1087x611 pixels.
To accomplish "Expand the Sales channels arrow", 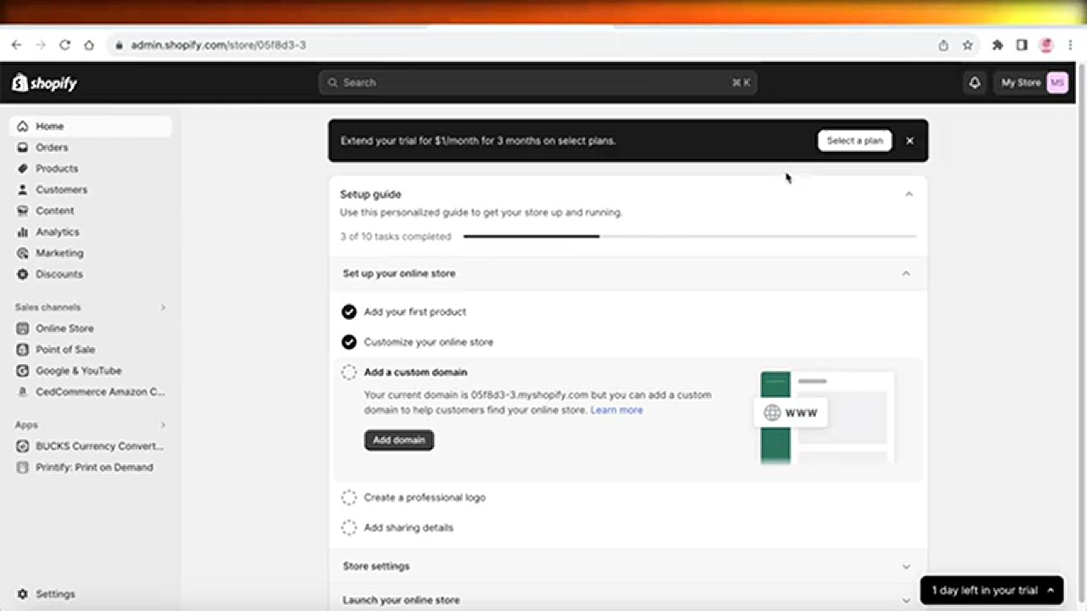I will [163, 307].
